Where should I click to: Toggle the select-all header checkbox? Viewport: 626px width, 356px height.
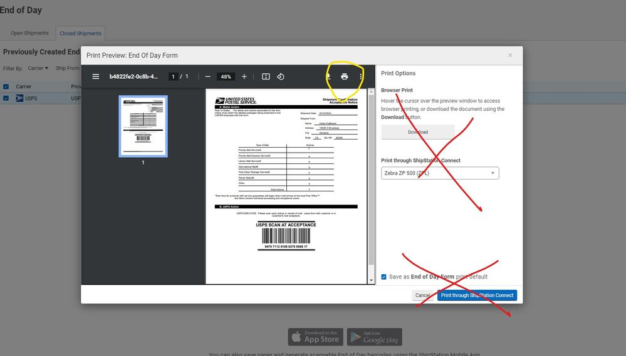pos(6,86)
